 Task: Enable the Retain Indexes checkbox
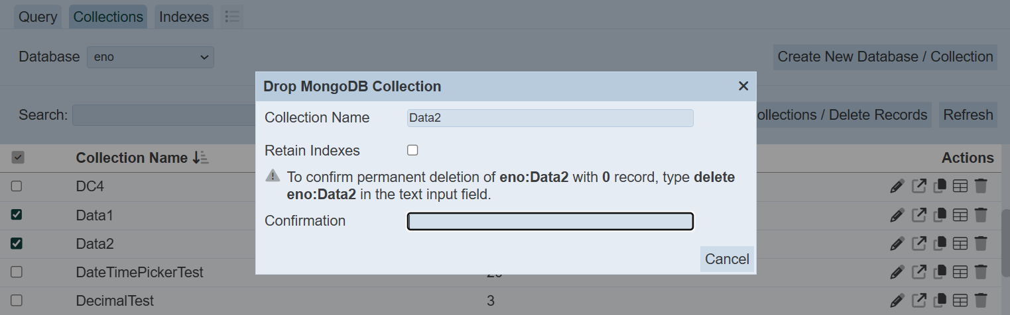pos(412,150)
